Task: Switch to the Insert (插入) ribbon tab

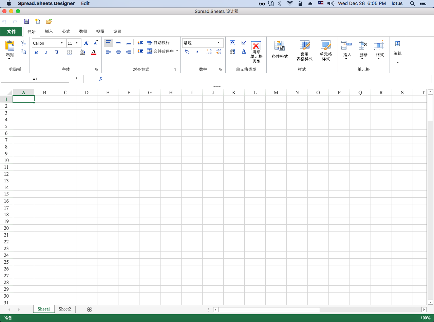Action: click(49, 32)
